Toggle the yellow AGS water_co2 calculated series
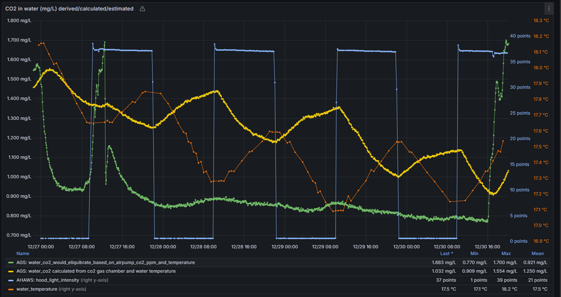 tap(96, 271)
